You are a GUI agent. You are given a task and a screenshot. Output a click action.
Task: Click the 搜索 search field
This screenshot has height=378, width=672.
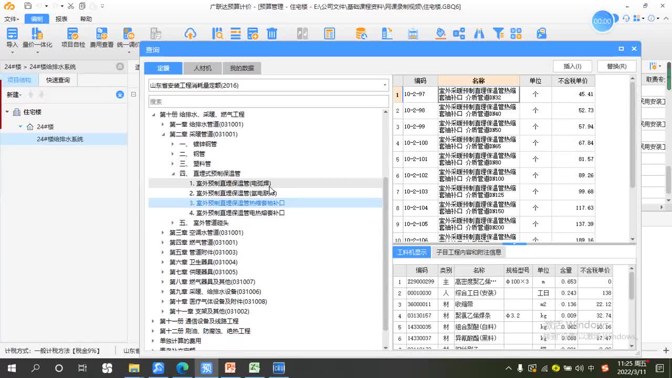[x=269, y=101]
